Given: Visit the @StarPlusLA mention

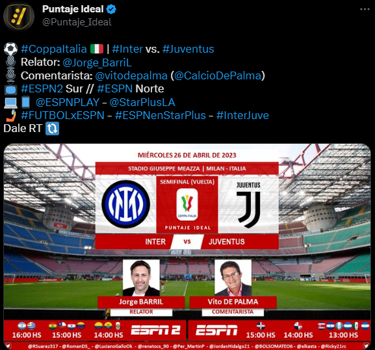Looking at the screenshot, I should coord(142,102).
